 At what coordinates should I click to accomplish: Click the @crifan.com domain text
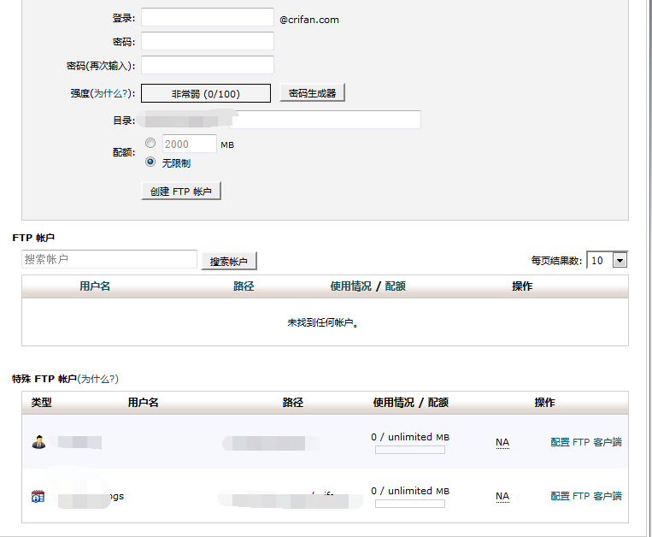click(x=309, y=20)
